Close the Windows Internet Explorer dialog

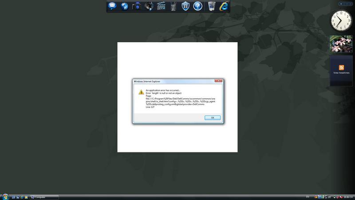coord(218,81)
